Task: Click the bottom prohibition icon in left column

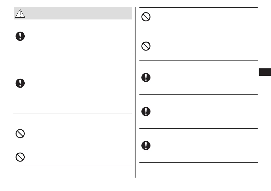Action: (x=20, y=157)
